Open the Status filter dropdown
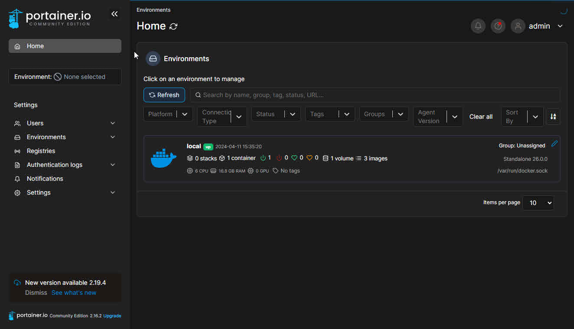The image size is (574, 329). click(x=276, y=114)
